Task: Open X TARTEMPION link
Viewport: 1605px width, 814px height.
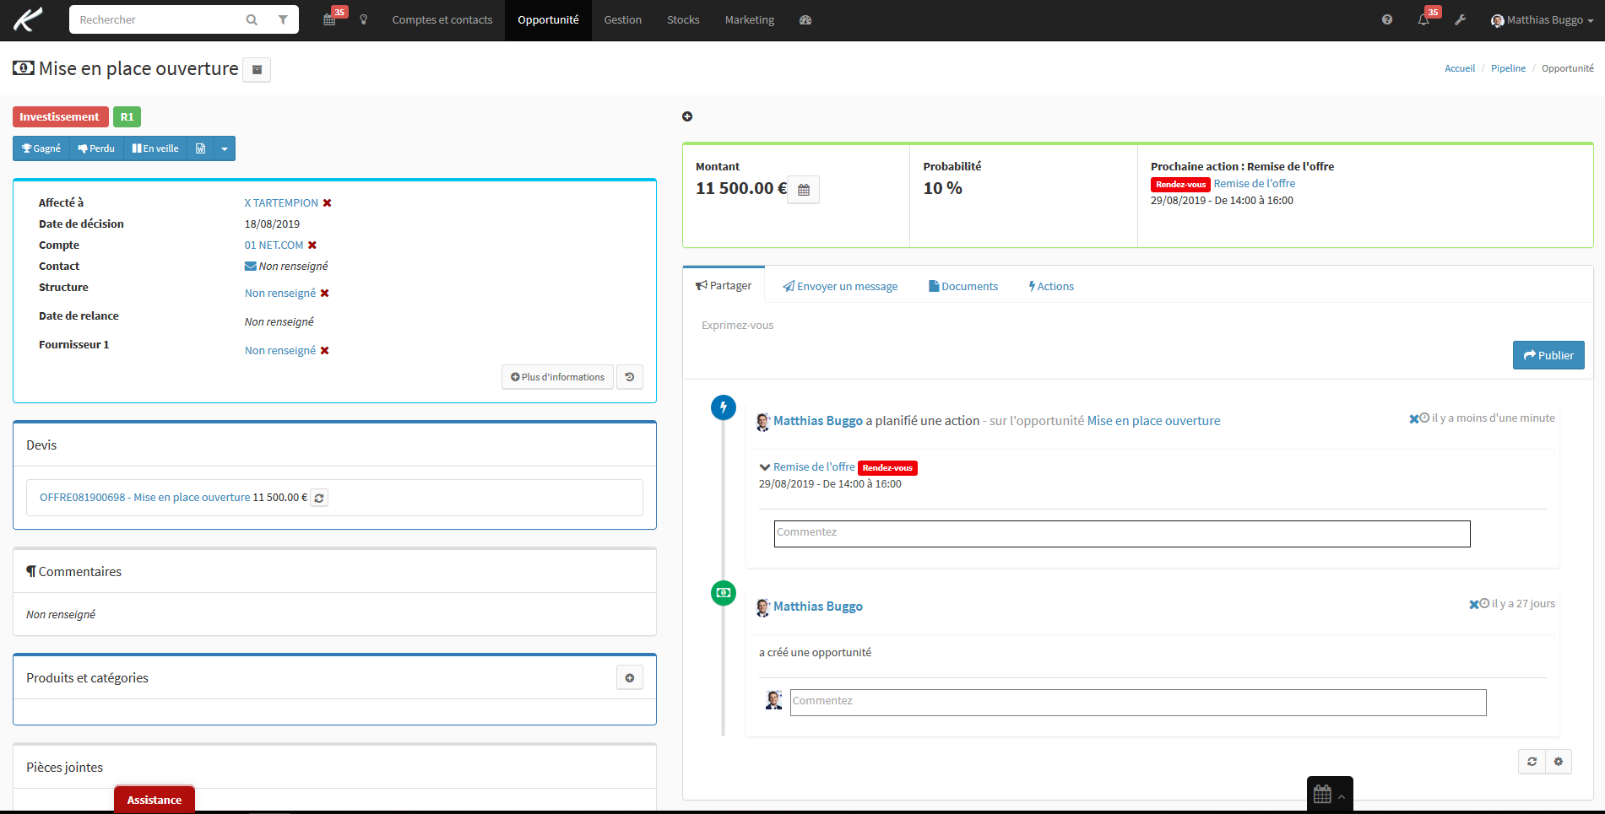Action: tap(281, 203)
